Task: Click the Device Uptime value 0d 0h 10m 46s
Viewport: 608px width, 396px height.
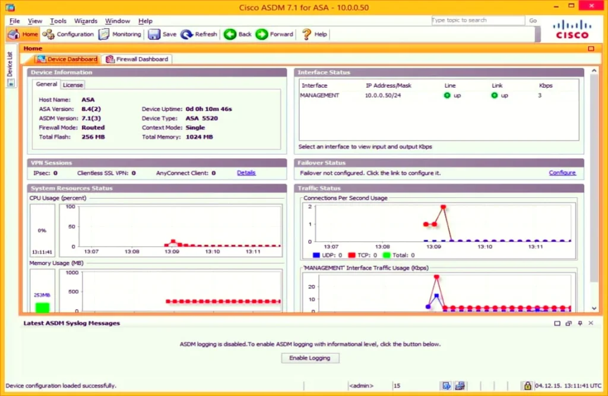Action: pos(208,109)
